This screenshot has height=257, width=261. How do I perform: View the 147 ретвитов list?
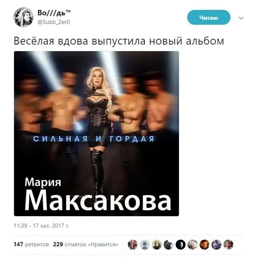coord(31,244)
